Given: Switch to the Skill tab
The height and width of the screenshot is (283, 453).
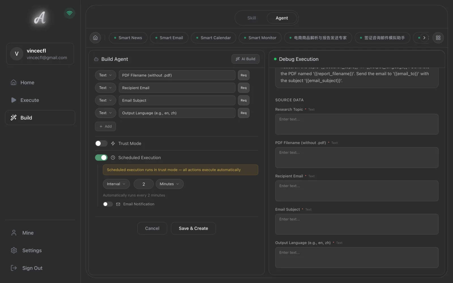Looking at the screenshot, I should coord(251,18).
